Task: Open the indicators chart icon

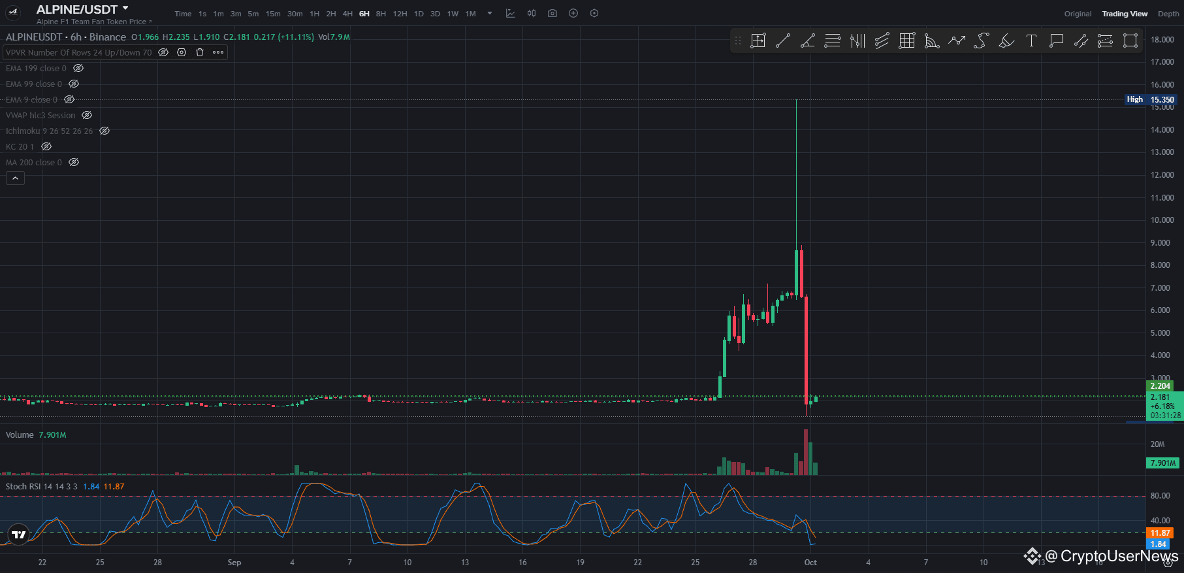Action: (511, 13)
